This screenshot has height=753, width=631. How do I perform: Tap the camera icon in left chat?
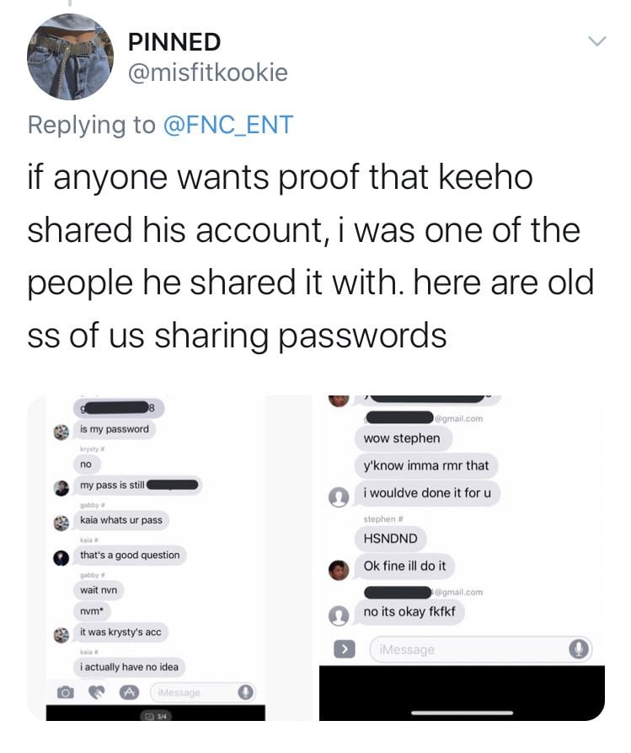point(66,692)
